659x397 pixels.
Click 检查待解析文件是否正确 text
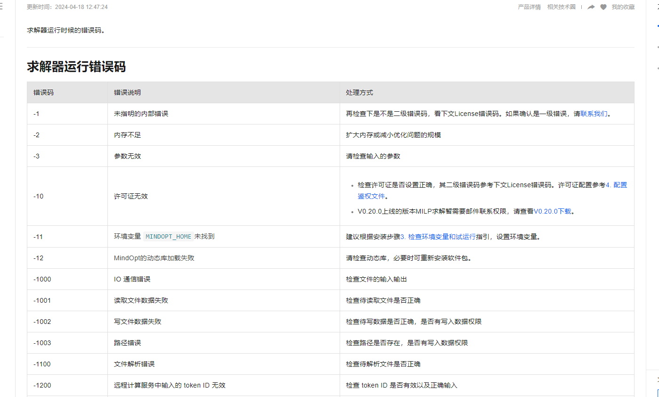(383, 364)
